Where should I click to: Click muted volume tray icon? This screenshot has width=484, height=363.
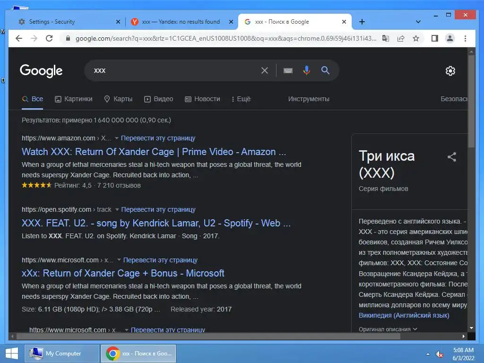click(x=439, y=354)
